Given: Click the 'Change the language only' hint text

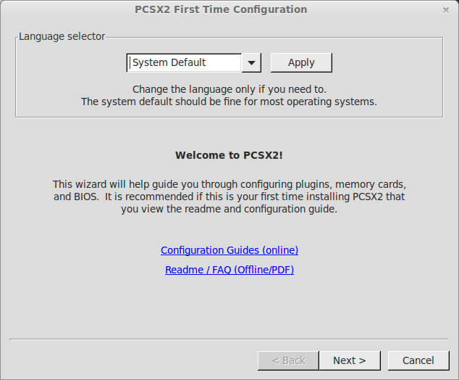Looking at the screenshot, I should [229, 89].
